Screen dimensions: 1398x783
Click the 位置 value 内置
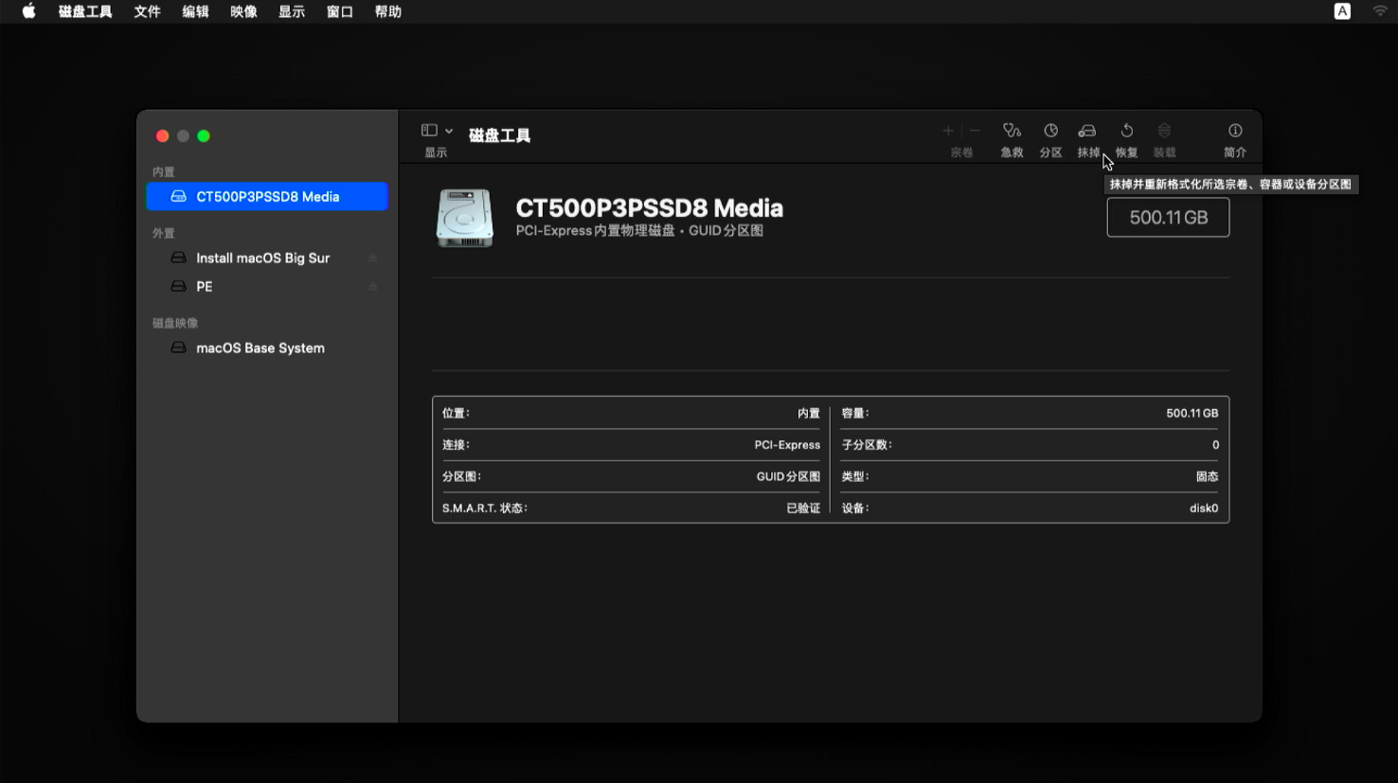[808, 414]
